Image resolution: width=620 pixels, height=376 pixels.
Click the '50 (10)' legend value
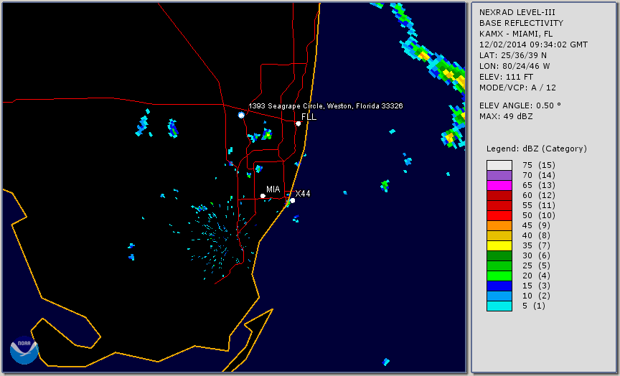coord(538,215)
